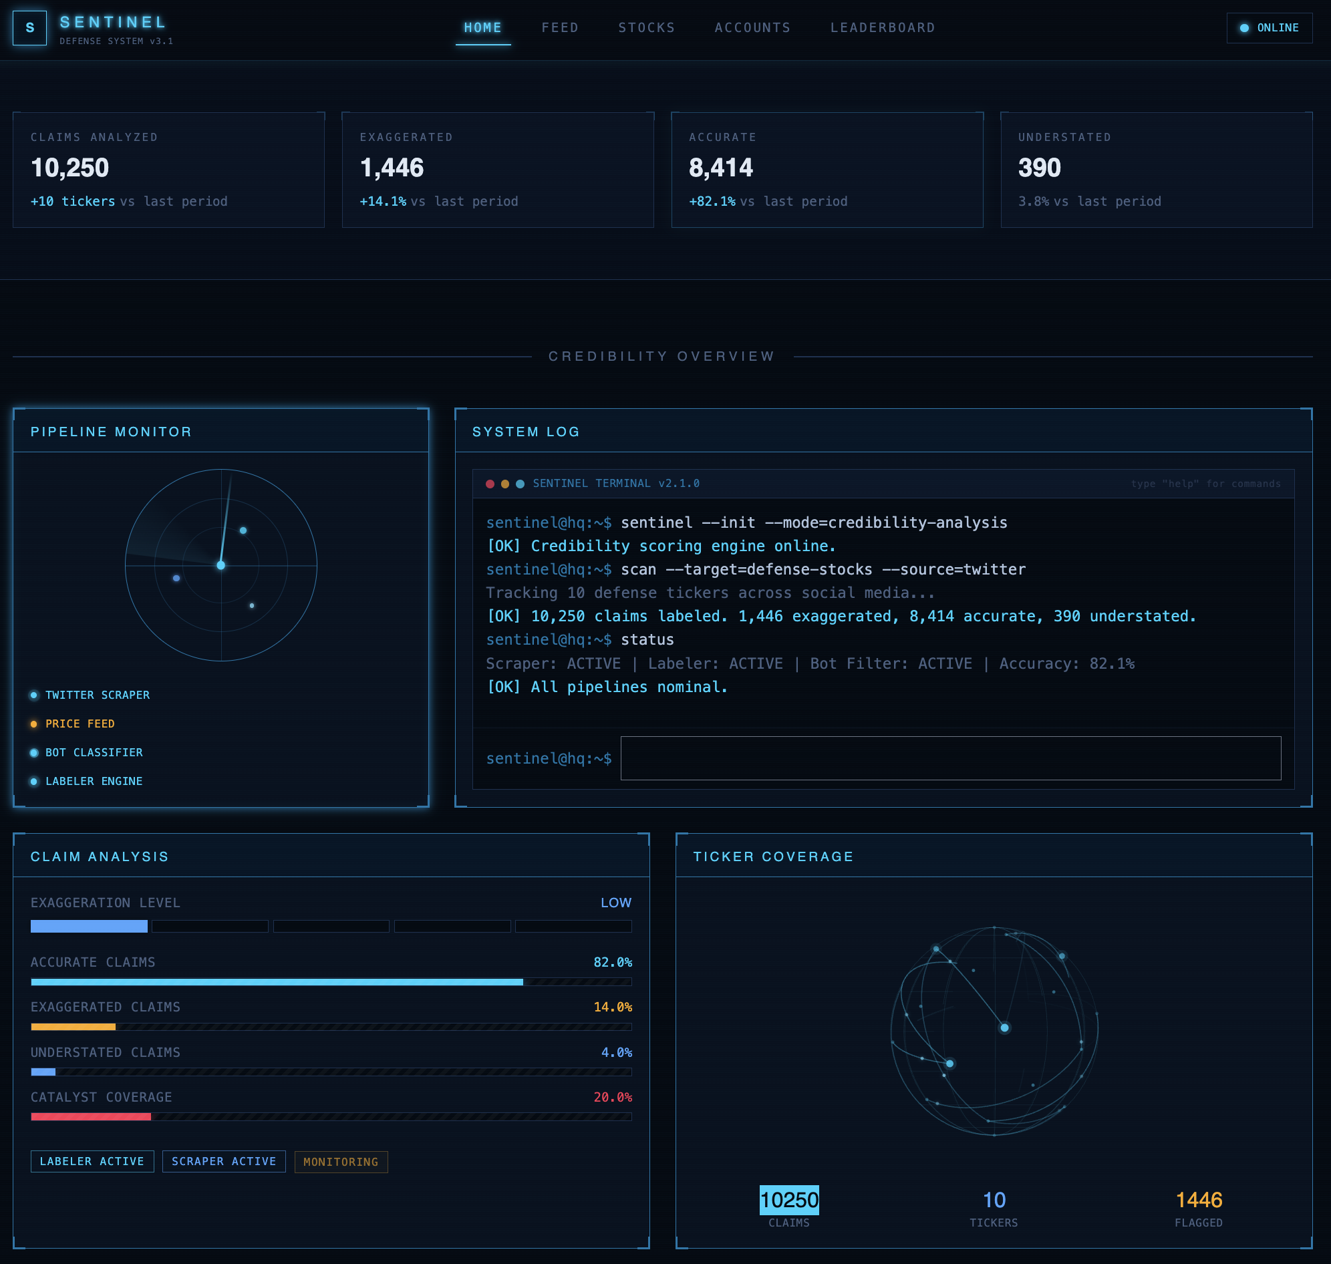Viewport: 1331px width, 1264px height.
Task: Click the Understated Claims progress bar
Action: [331, 1072]
